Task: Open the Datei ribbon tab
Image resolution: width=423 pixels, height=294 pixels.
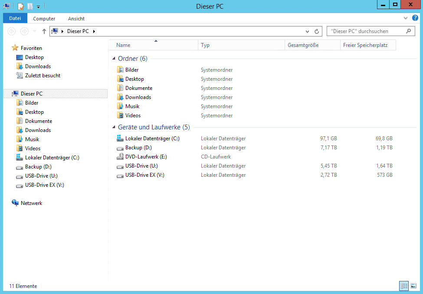Action: coord(15,18)
